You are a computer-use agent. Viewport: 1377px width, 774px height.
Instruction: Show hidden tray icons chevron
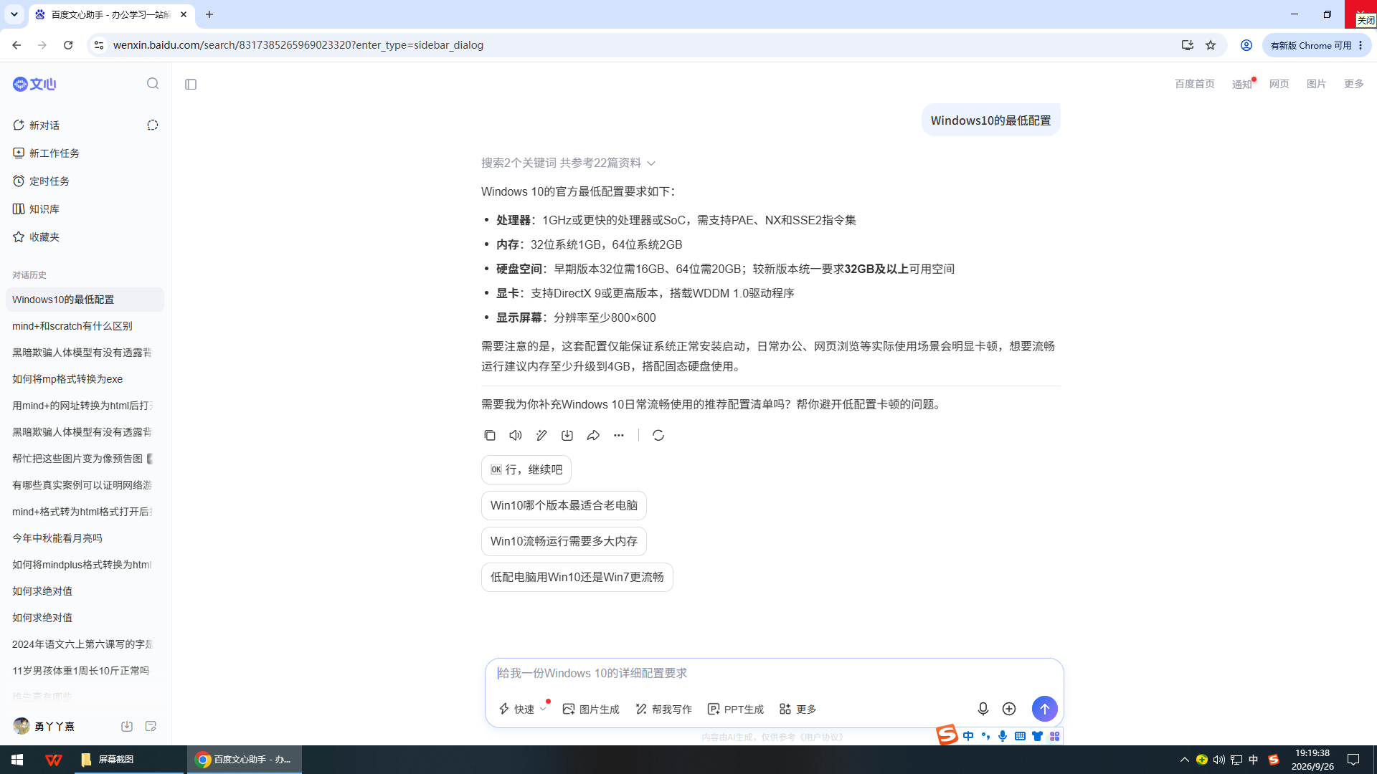click(1185, 760)
